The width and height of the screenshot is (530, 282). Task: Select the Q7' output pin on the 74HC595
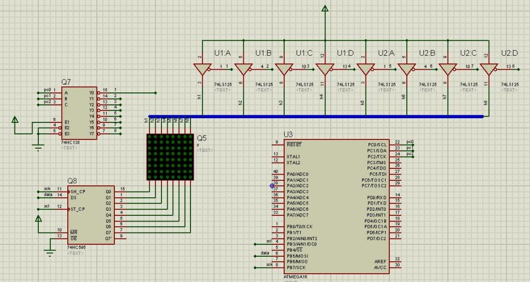tap(120, 239)
